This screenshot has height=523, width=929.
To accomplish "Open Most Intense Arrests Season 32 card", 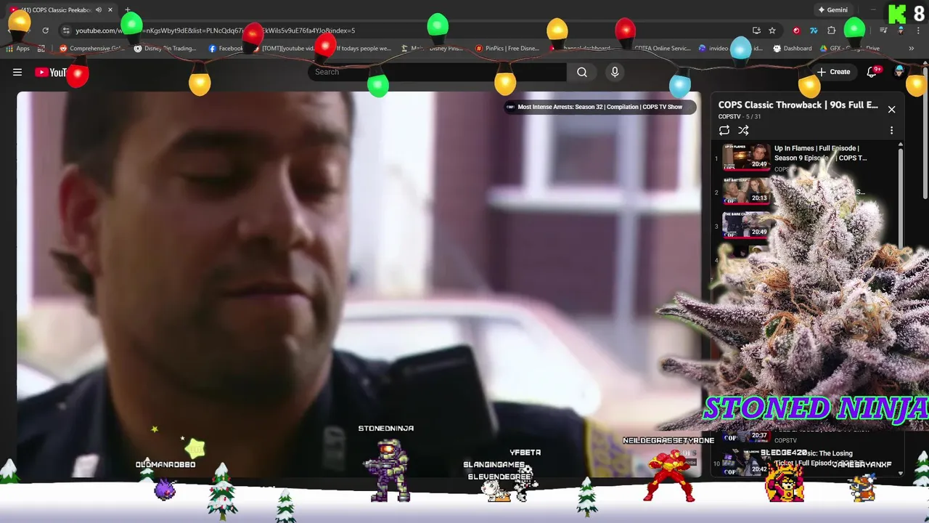I will pyautogui.click(x=599, y=107).
